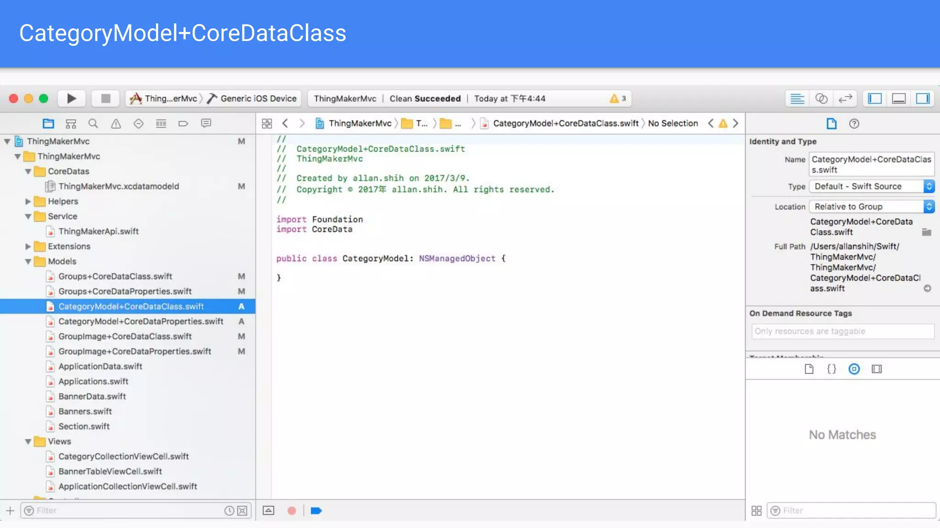Toggle the Navigator panel visibility
The width and height of the screenshot is (940, 528).
pos(875,99)
